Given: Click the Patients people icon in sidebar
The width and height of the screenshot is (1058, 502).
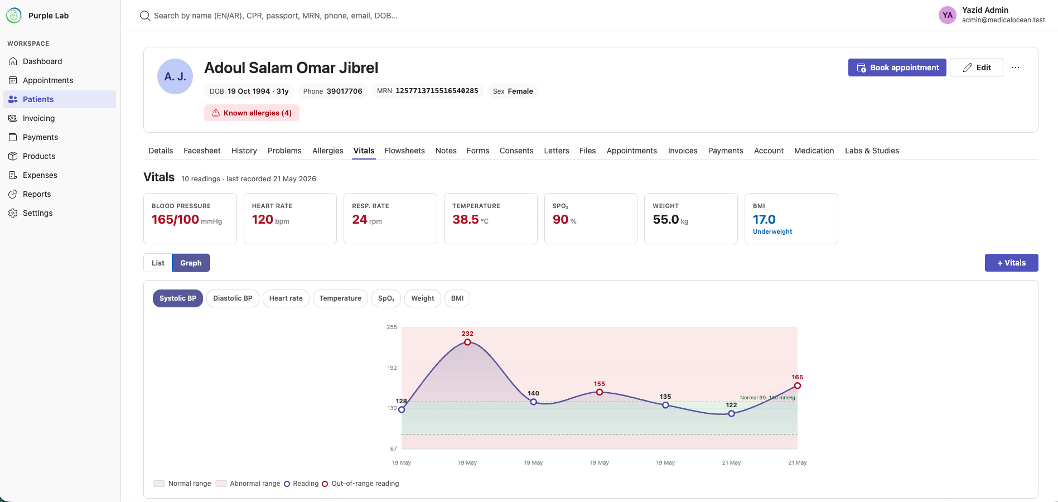Looking at the screenshot, I should [x=13, y=99].
